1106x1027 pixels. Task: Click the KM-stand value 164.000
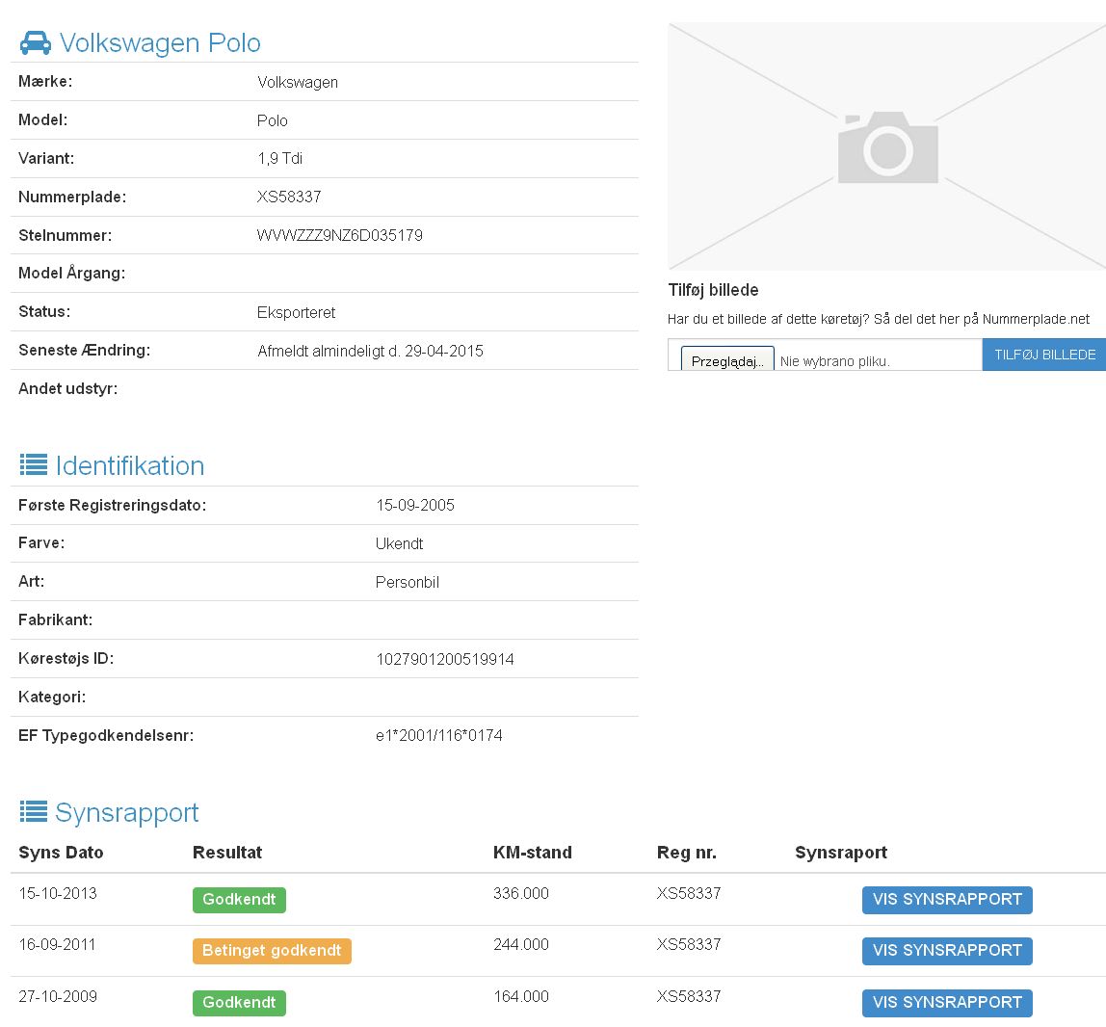521,997
